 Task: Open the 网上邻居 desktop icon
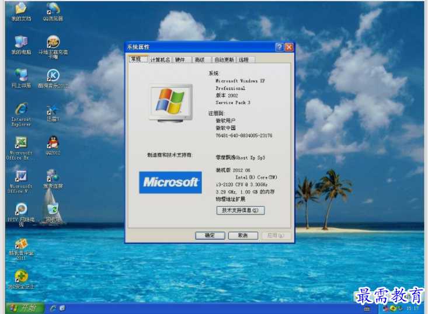tap(21, 79)
